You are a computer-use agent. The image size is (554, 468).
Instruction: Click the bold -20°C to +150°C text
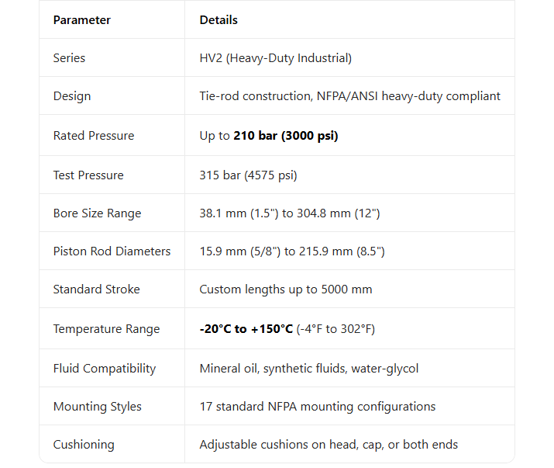click(246, 329)
